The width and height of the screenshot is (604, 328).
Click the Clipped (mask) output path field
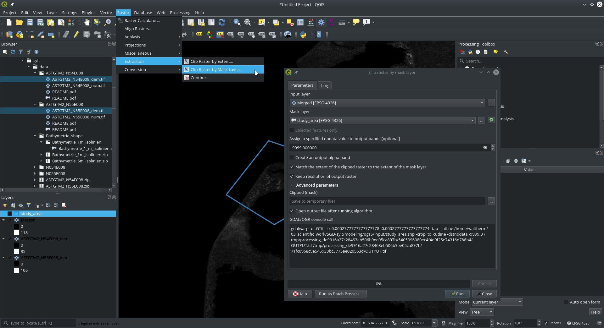(387, 201)
